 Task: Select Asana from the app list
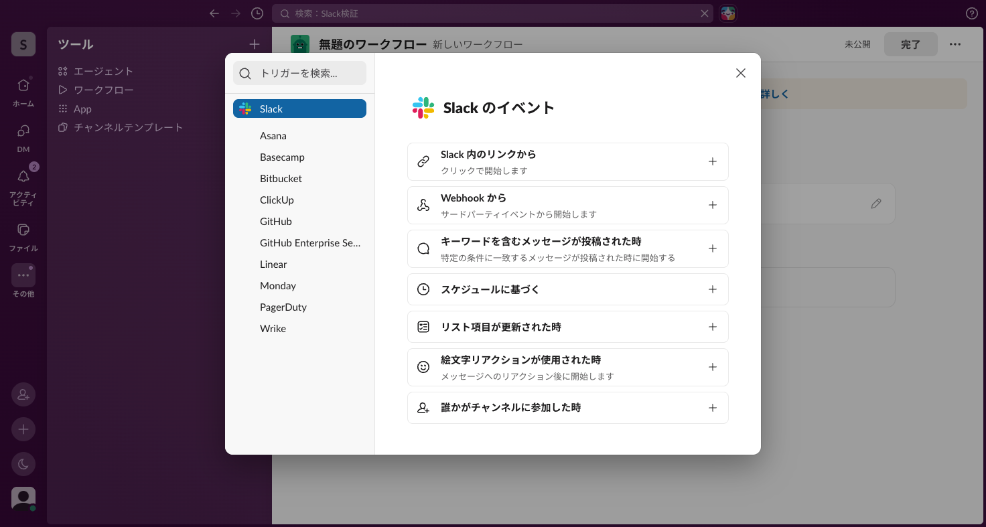click(273, 136)
